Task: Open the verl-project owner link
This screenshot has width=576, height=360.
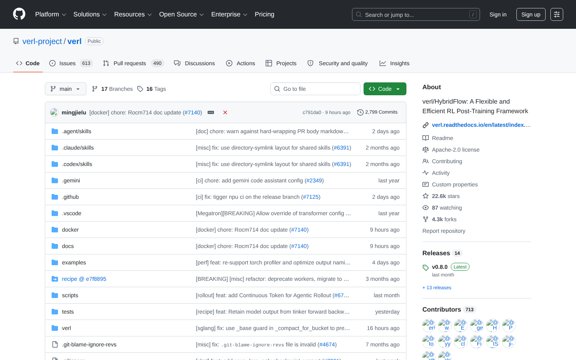Action: pos(42,41)
